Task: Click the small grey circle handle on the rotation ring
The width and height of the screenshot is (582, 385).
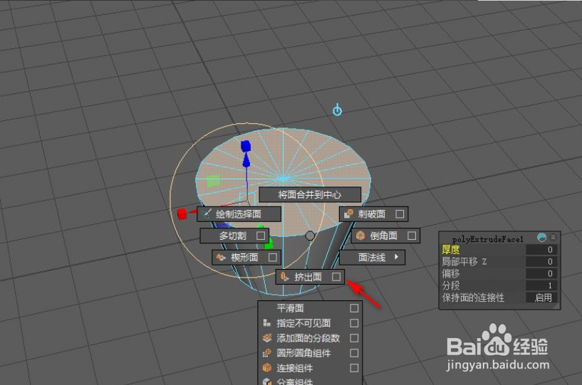Action: (310, 236)
